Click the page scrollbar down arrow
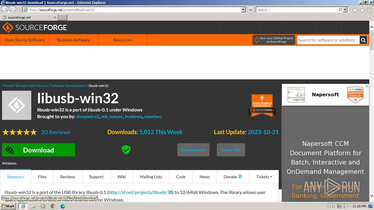This screenshot has width=374, height=210. (x=372, y=196)
